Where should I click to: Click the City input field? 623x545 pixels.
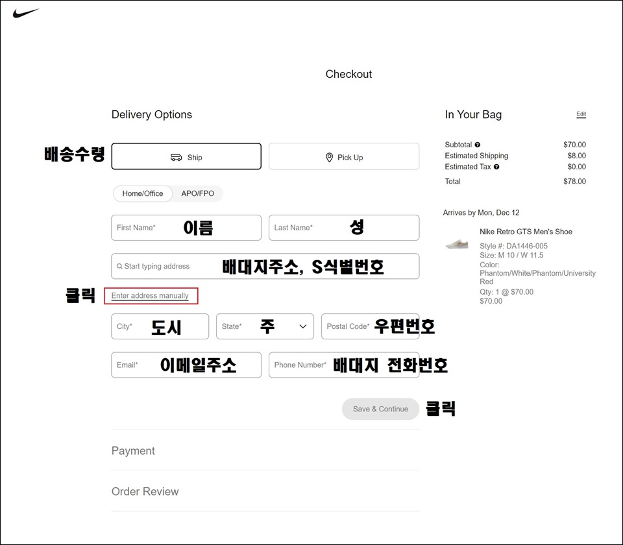(x=160, y=326)
